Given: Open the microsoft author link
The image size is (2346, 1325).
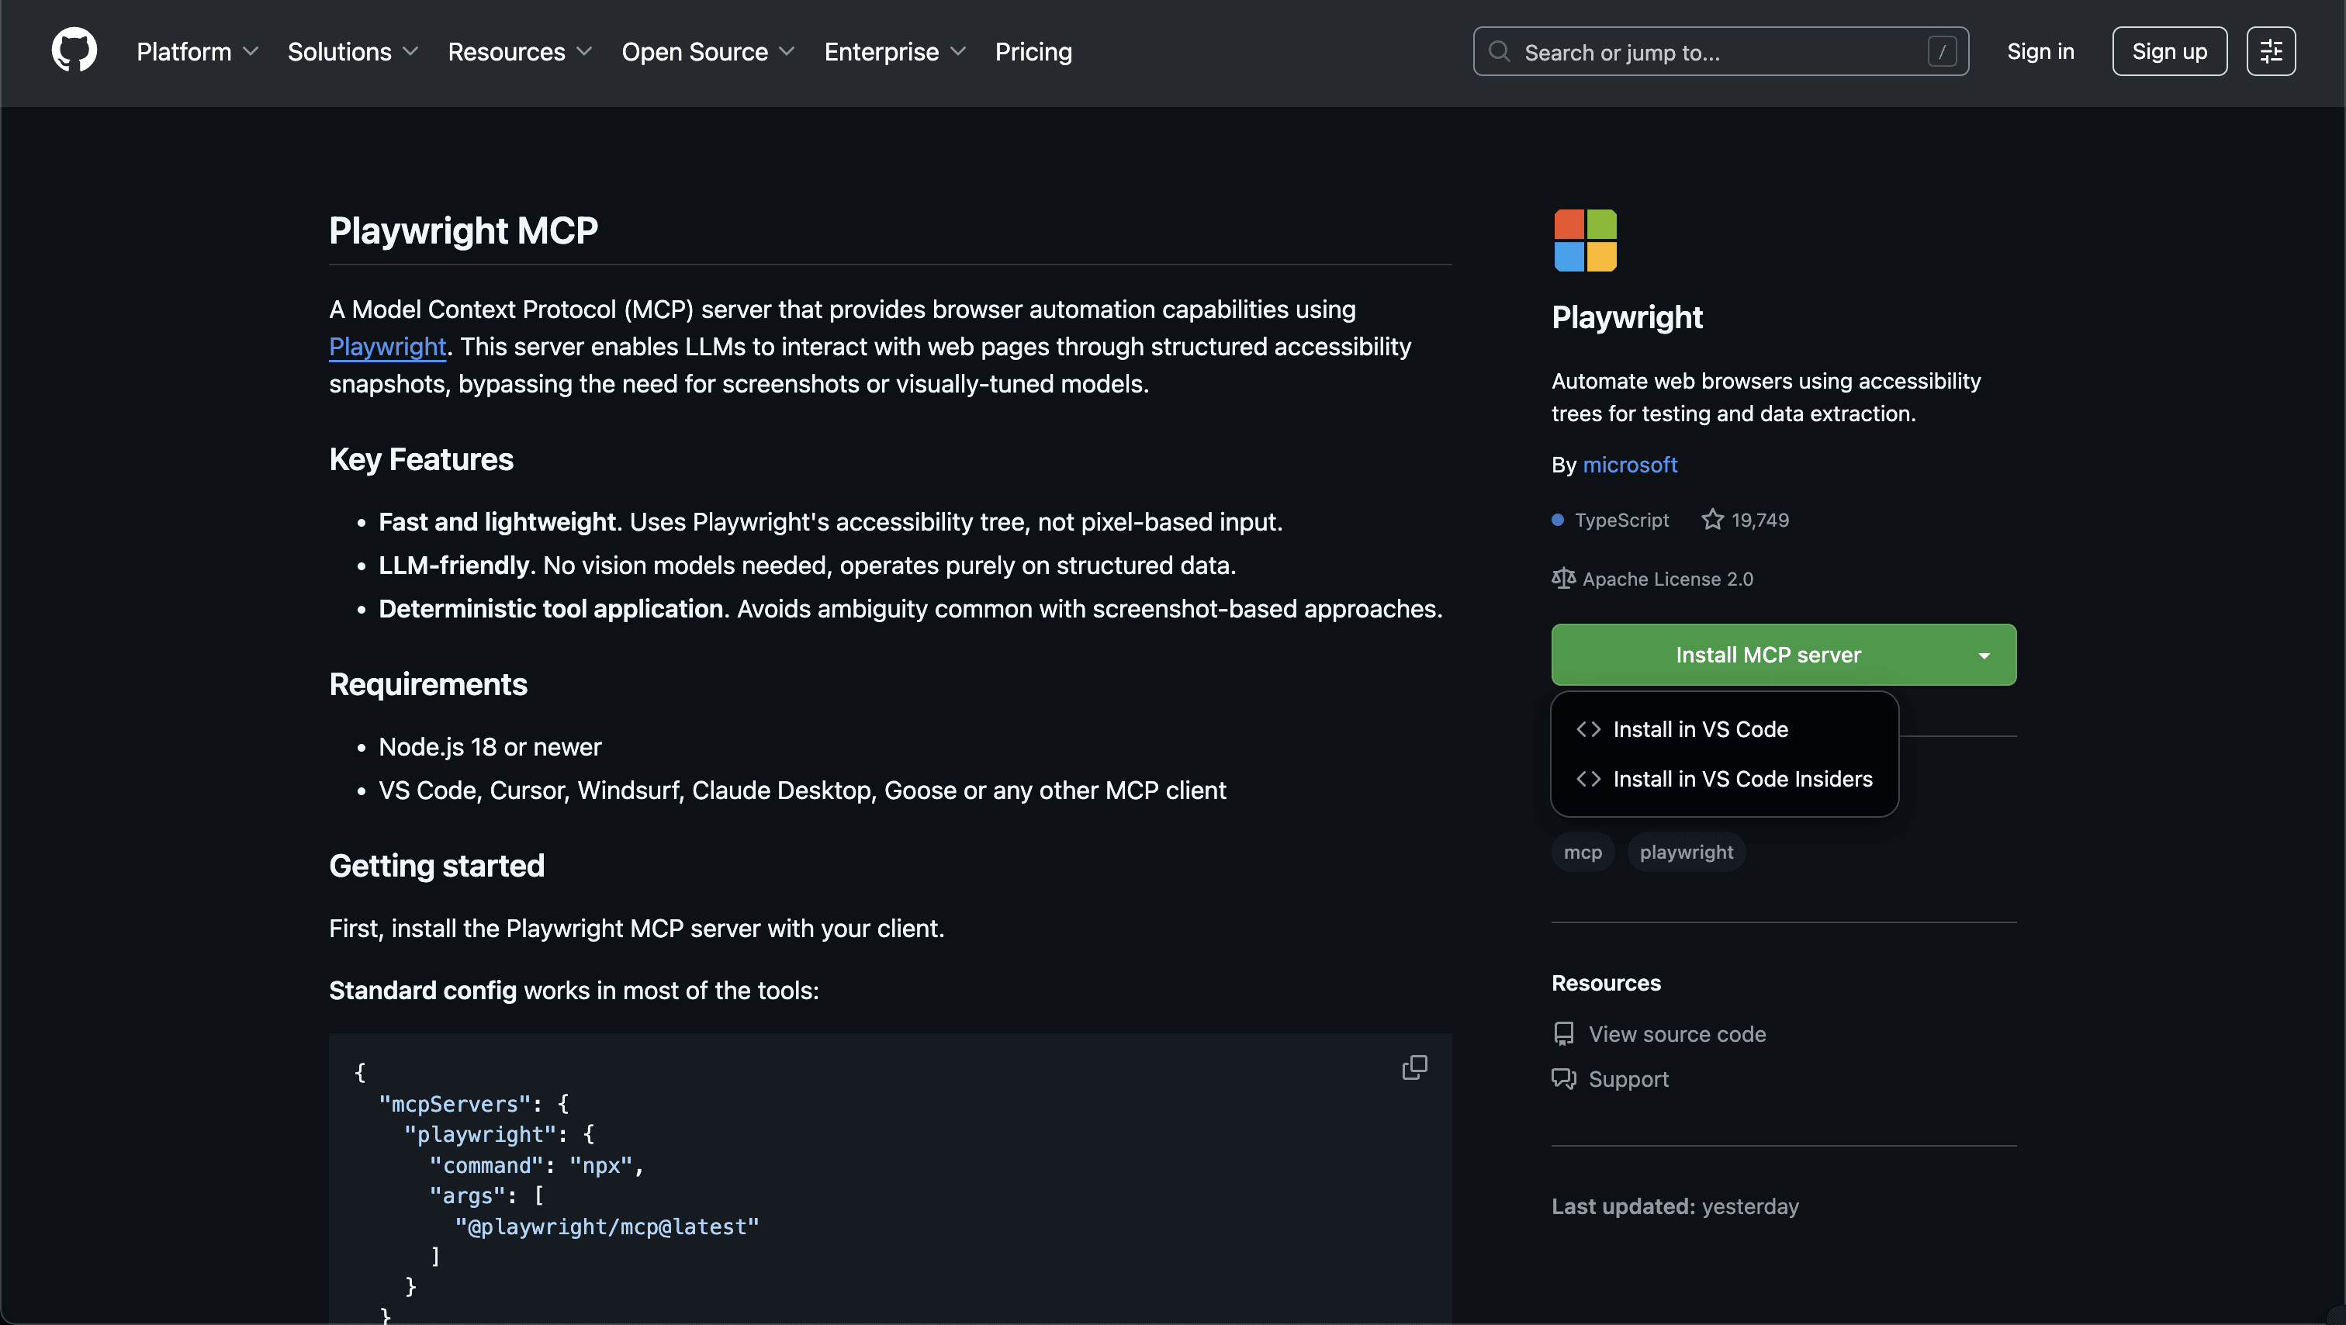Looking at the screenshot, I should [x=1629, y=465].
